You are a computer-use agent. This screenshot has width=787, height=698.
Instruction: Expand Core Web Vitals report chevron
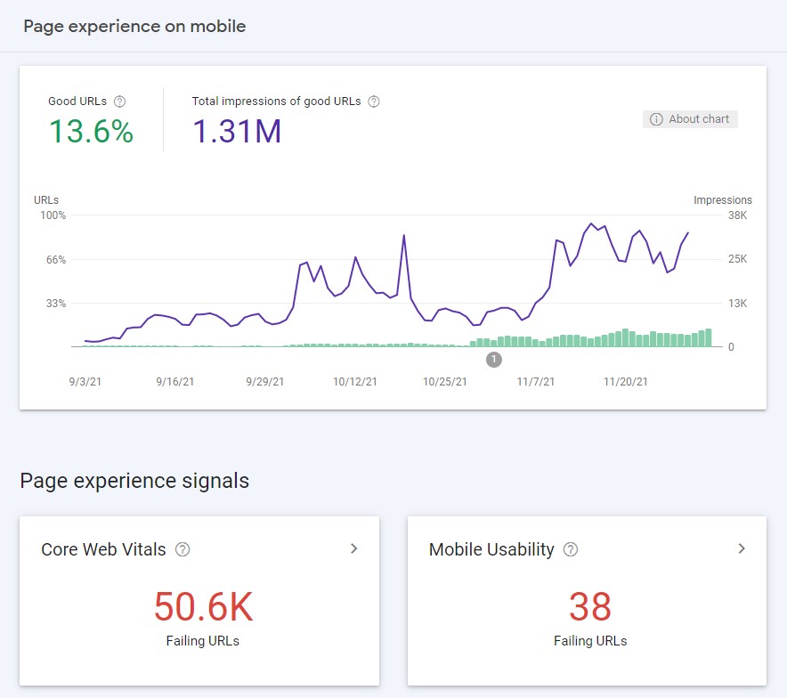[353, 548]
